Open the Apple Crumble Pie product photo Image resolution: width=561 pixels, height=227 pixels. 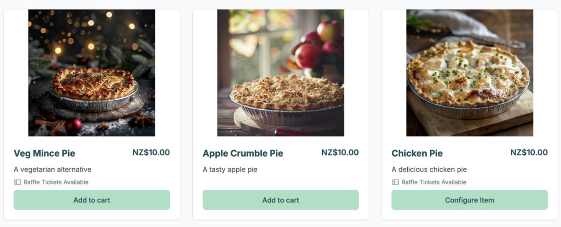point(280,73)
